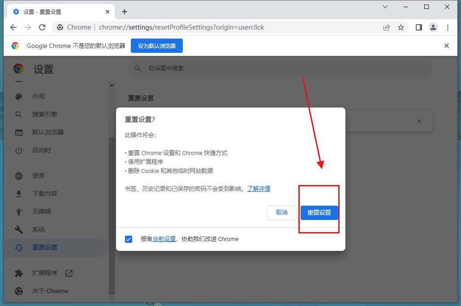Open the profile avatar menu
This screenshot has height=306, width=461.
tap(433, 27)
